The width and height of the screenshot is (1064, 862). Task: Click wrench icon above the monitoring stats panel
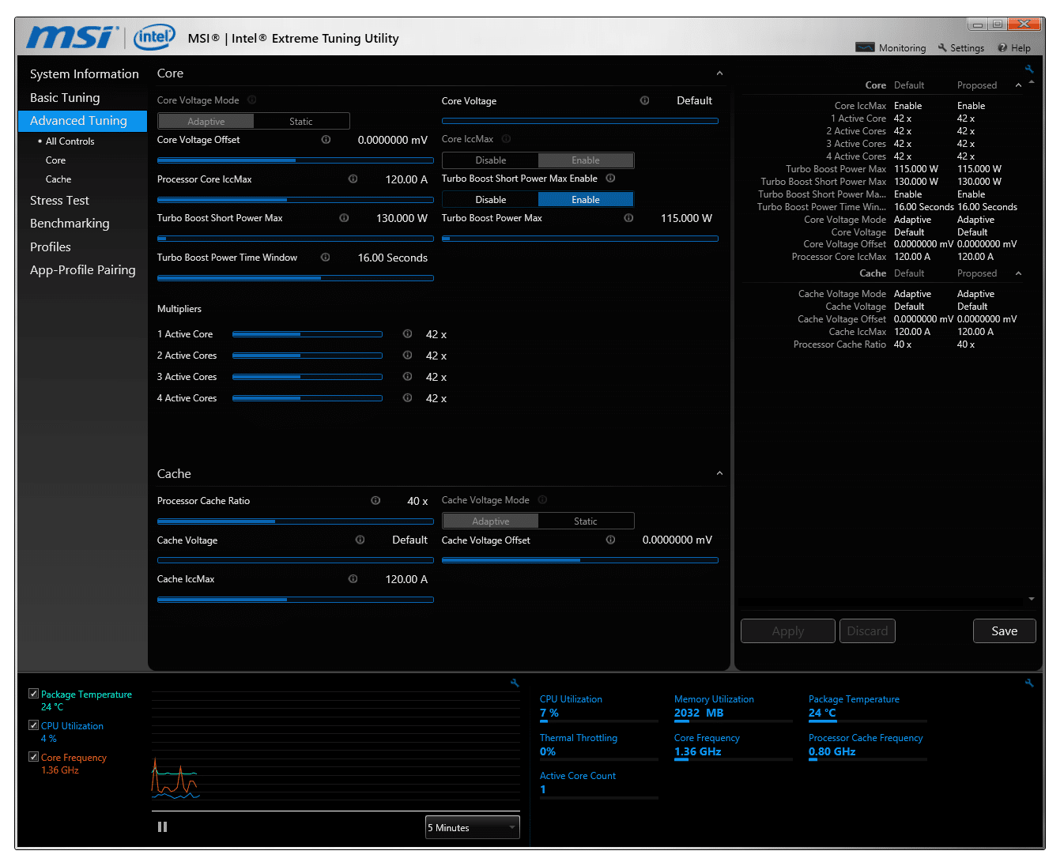1029,683
